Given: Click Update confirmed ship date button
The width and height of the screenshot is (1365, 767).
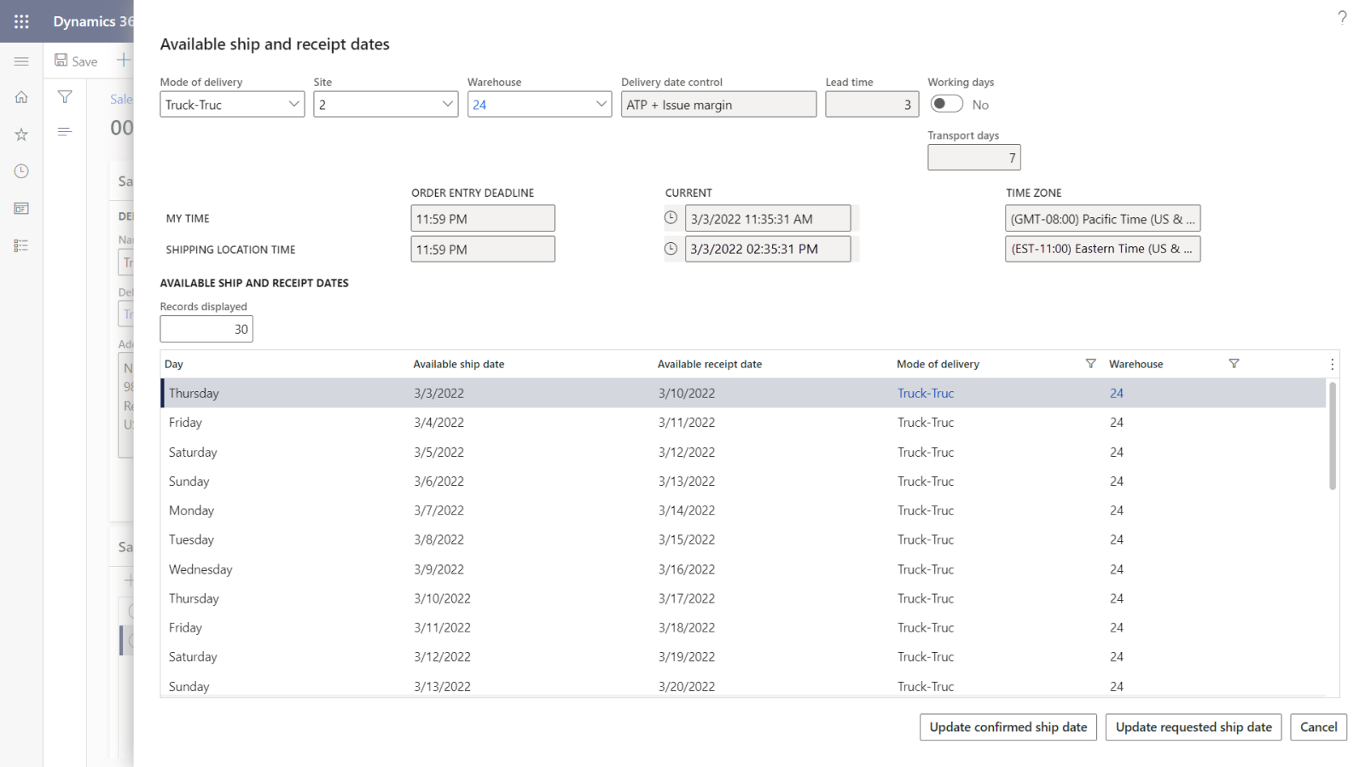Looking at the screenshot, I should tap(1008, 727).
